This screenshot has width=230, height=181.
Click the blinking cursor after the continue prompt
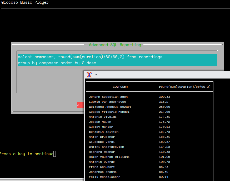pyautogui.click(x=54, y=154)
